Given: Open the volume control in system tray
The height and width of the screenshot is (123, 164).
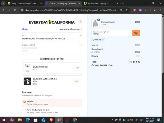Looking at the screenshot, I should (132, 120).
